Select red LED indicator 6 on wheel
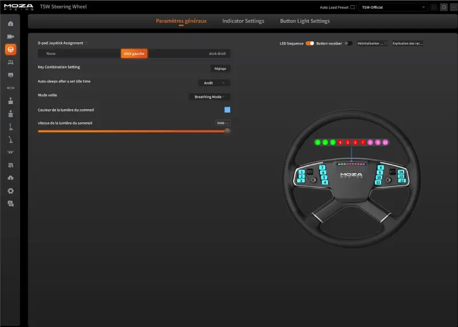 click(x=355, y=142)
